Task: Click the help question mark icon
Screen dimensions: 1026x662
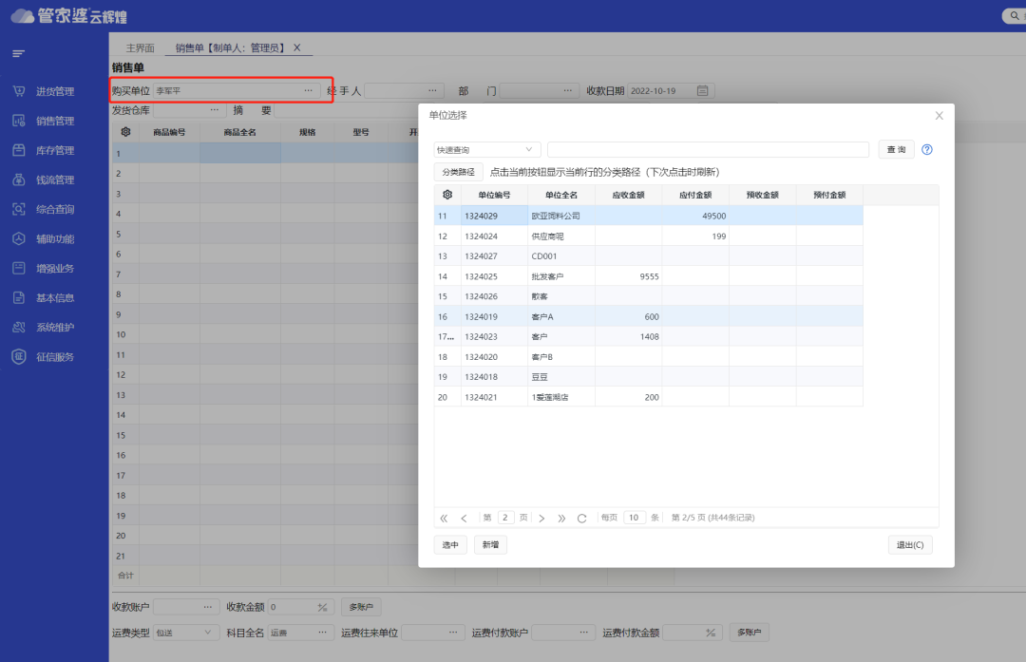Action: pyautogui.click(x=927, y=150)
